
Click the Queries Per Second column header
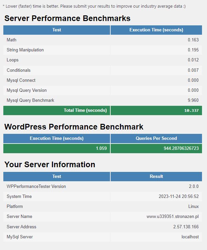pyautogui.click(x=156, y=138)
